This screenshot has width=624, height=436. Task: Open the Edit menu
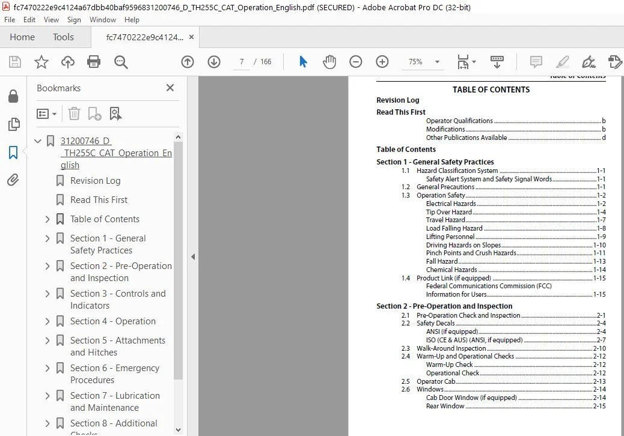pyautogui.click(x=29, y=19)
